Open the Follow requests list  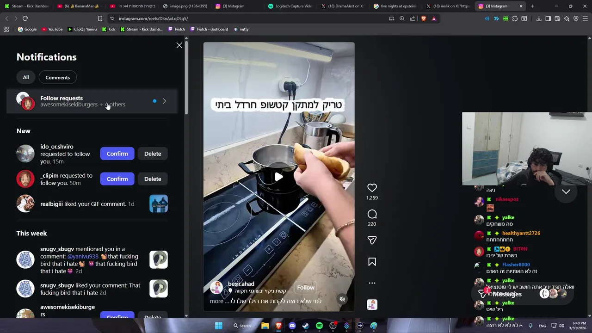pyautogui.click(x=92, y=101)
